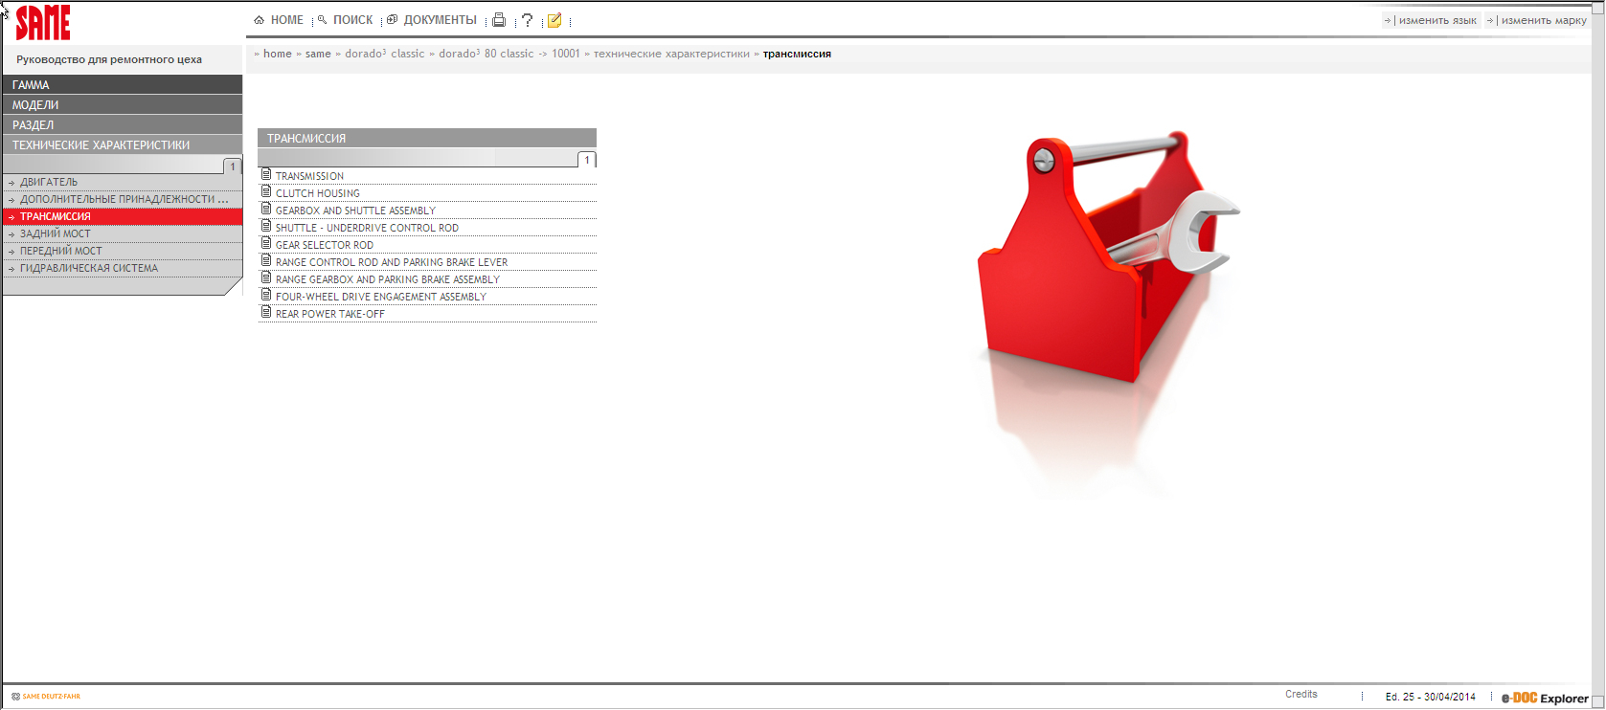Click document icon beside GEAR SELECTOR ROD

266,244
